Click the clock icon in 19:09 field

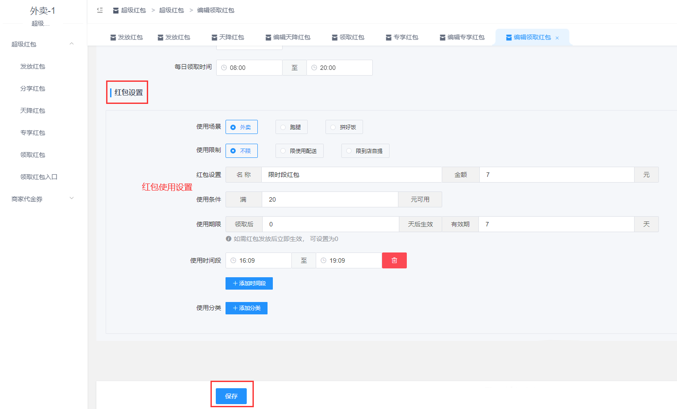click(x=324, y=260)
